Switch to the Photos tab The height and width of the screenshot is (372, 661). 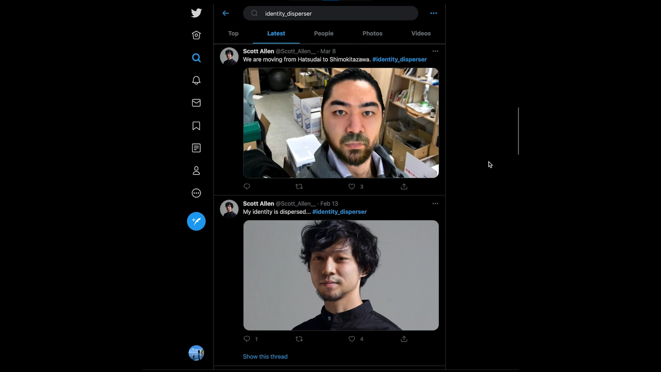coord(372,33)
